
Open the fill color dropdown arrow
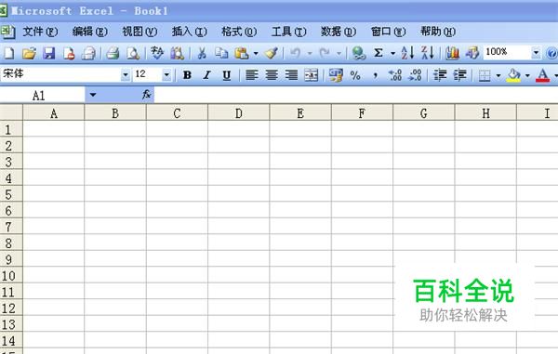[x=527, y=75]
